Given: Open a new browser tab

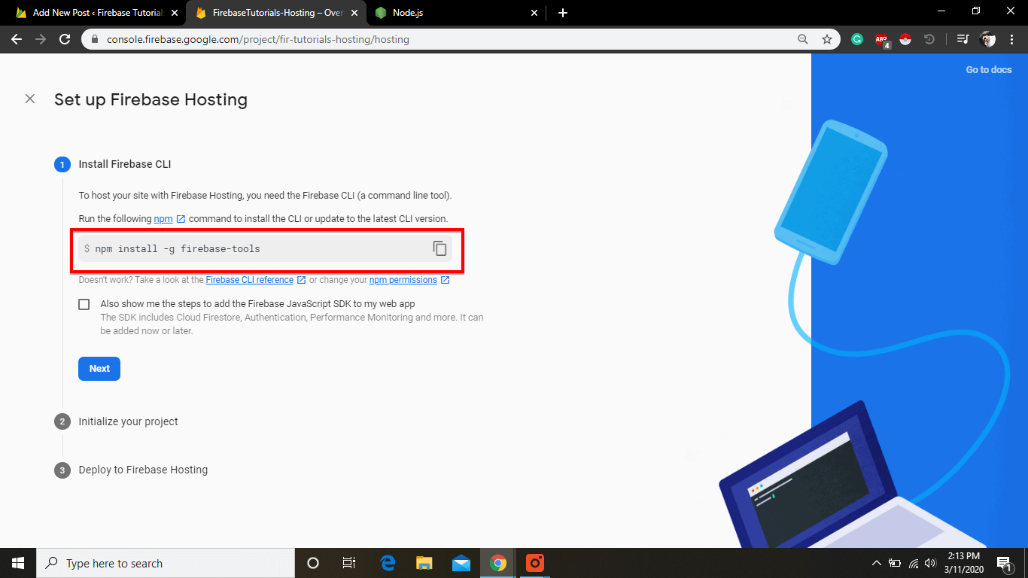Looking at the screenshot, I should point(563,13).
